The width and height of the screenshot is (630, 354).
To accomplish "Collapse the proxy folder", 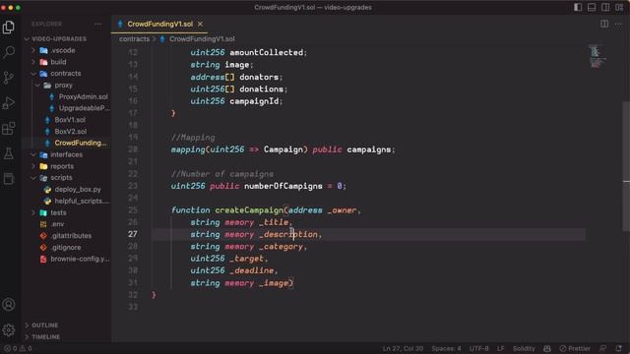I will pos(63,86).
